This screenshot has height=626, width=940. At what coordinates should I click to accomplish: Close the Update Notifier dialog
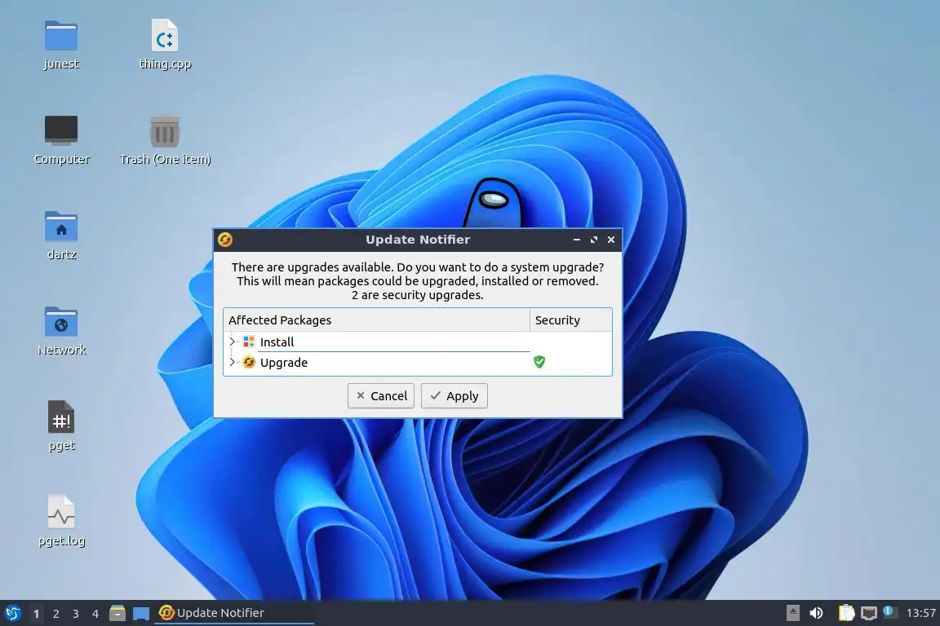(611, 240)
